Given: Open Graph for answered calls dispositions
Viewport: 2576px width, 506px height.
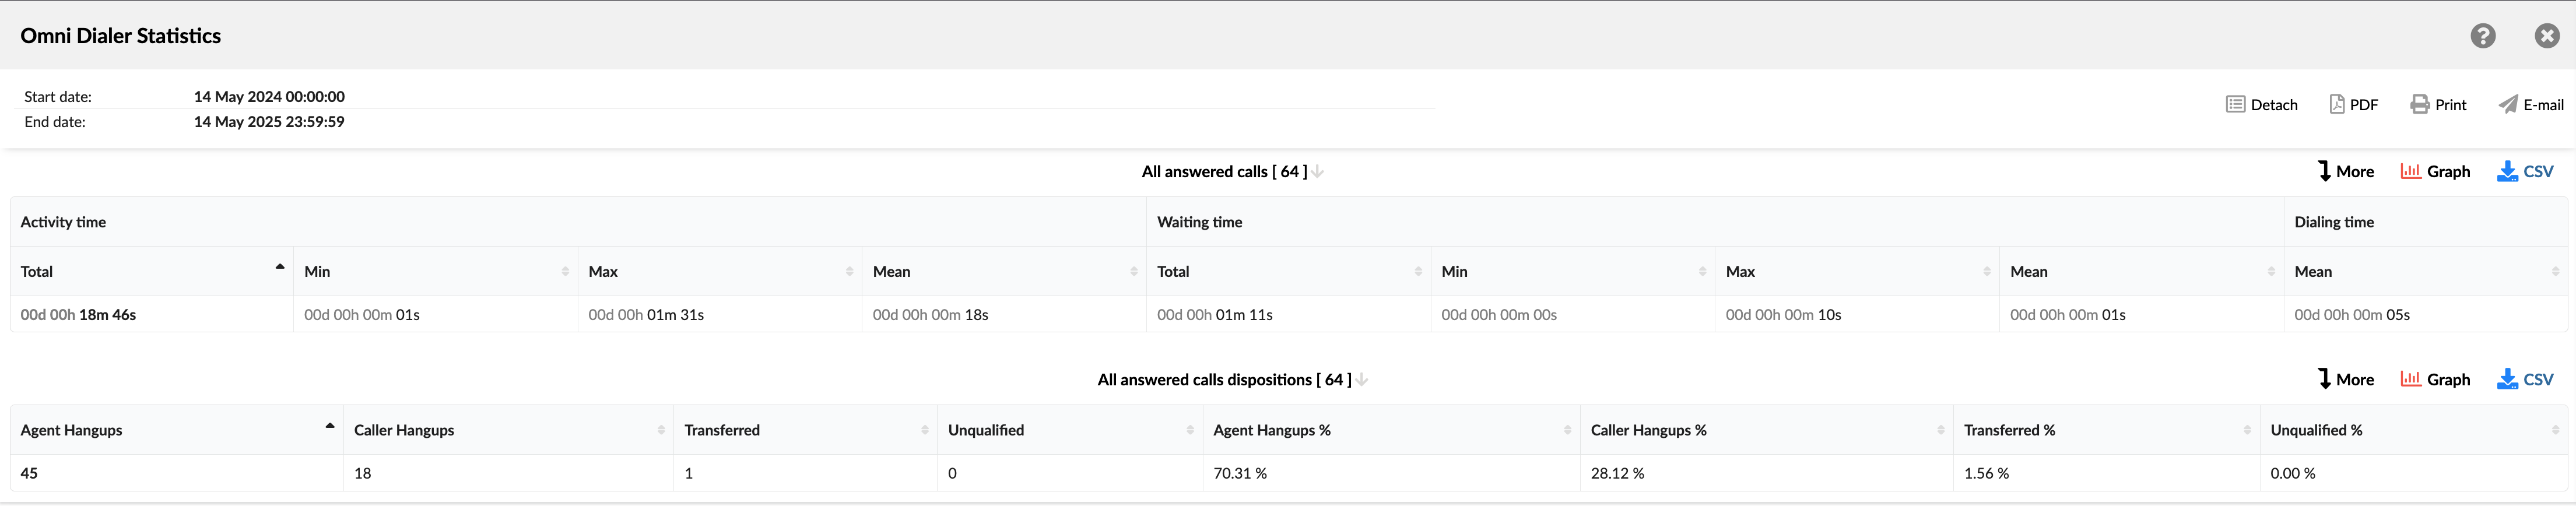Looking at the screenshot, I should [x=2436, y=379].
